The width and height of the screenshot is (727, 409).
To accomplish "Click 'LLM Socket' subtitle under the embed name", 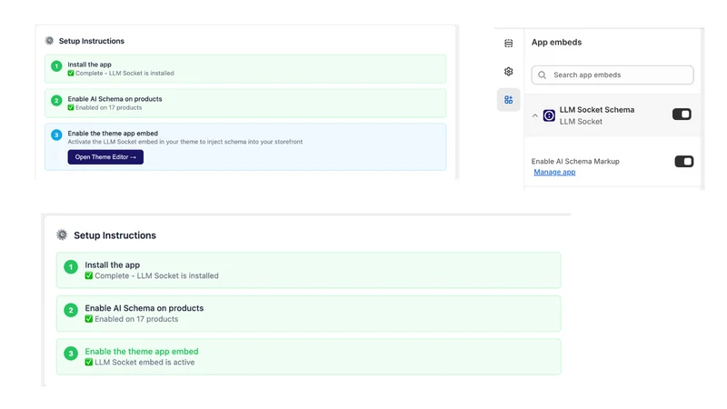I will pyautogui.click(x=581, y=122).
